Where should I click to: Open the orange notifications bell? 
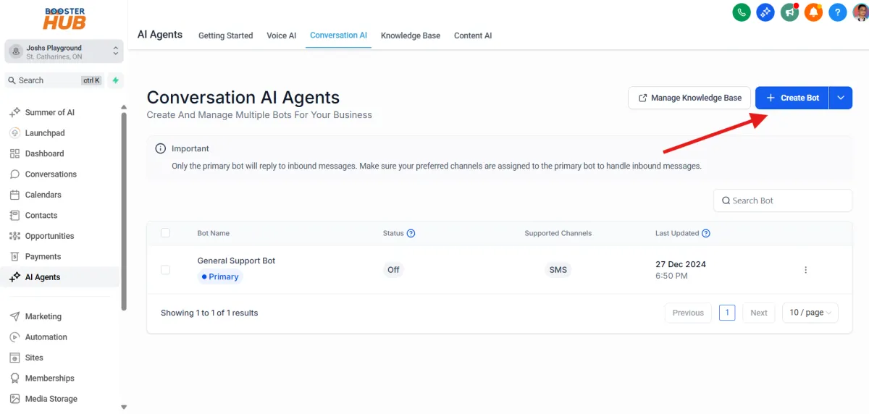click(x=814, y=12)
